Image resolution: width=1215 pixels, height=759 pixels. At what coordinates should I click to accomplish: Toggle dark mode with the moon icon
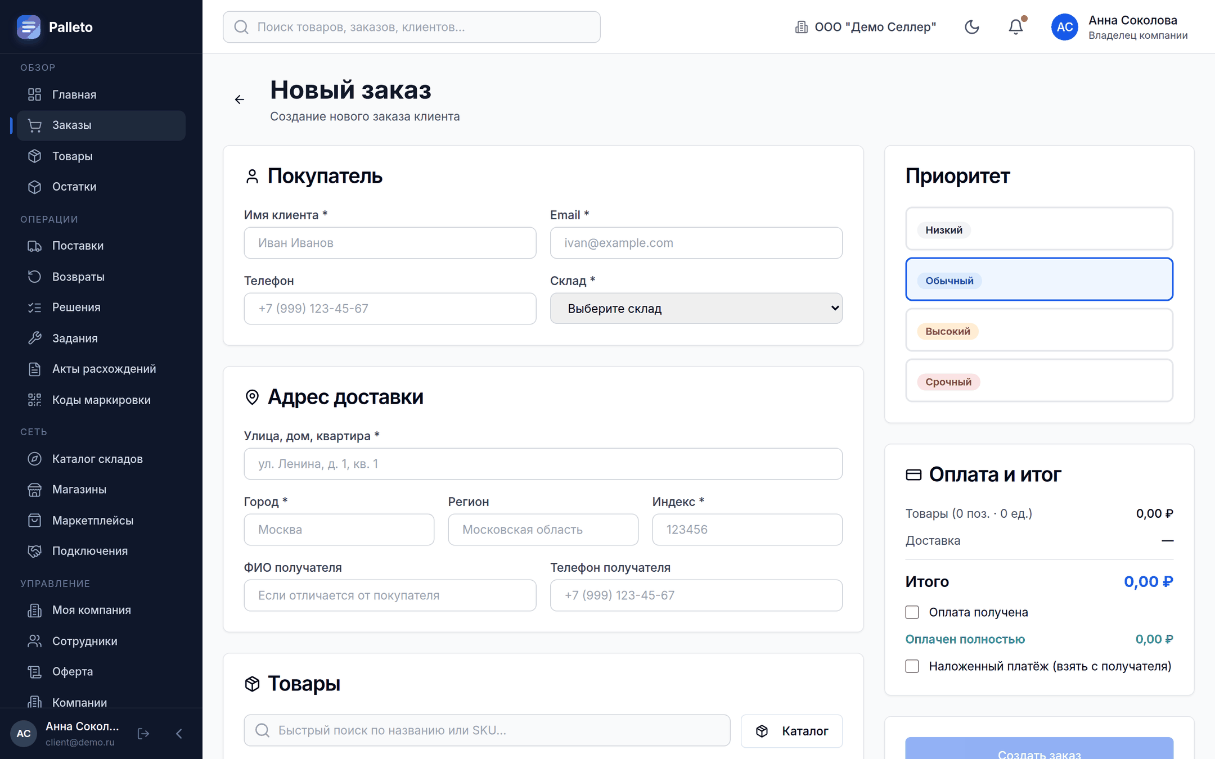pos(972,27)
